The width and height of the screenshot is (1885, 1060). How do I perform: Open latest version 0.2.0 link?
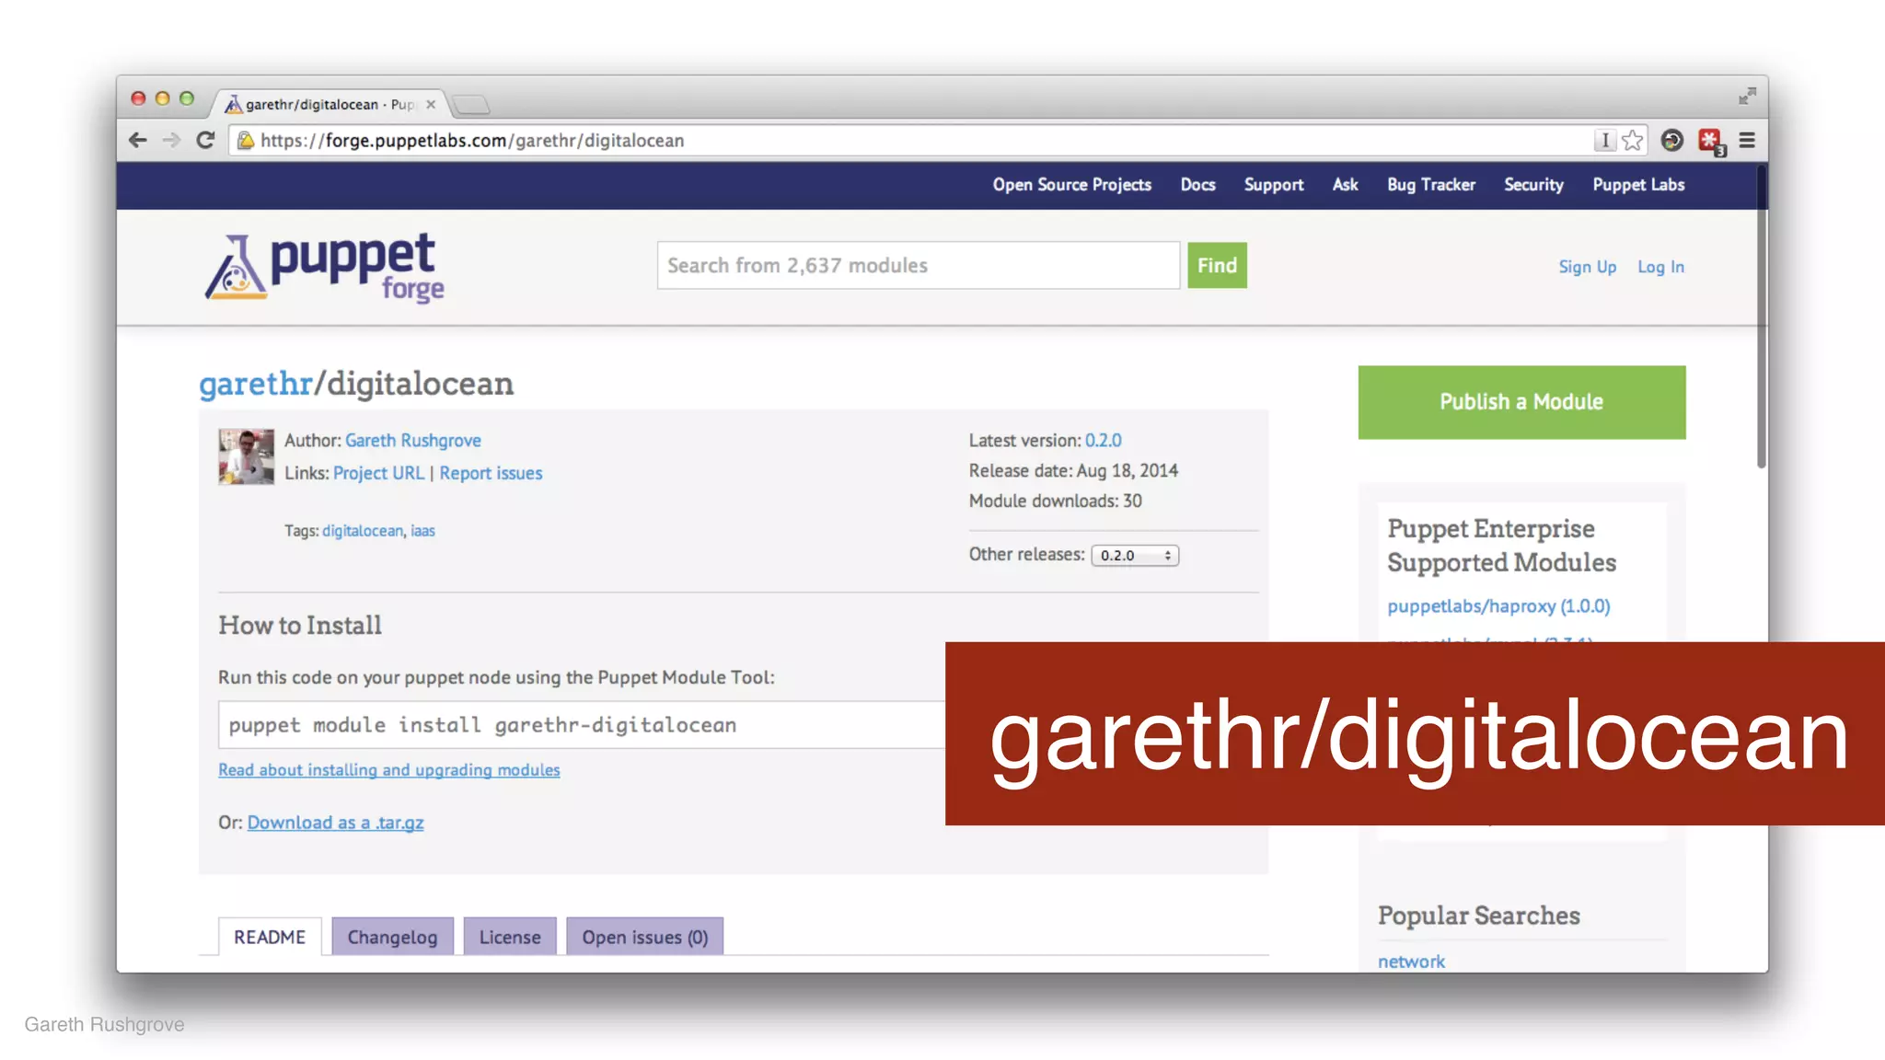coord(1103,441)
